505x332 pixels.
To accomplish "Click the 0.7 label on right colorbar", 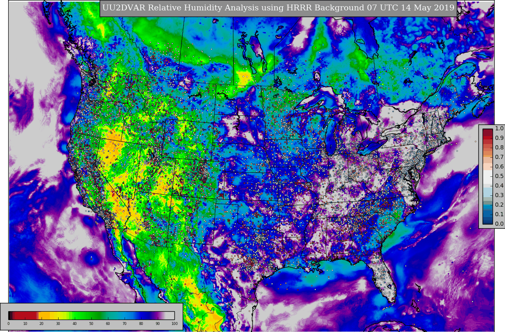I will pyautogui.click(x=499, y=157).
